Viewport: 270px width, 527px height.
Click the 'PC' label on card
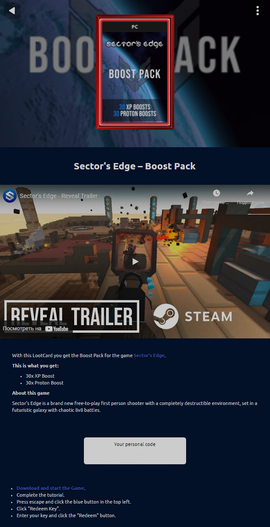(135, 26)
